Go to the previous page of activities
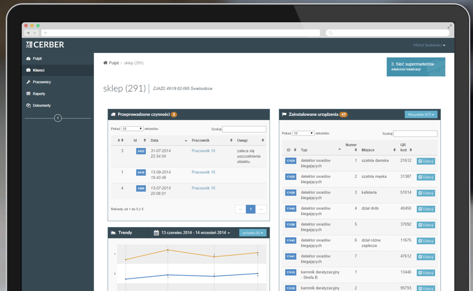Screen dimensions: 473x291 click(240, 209)
